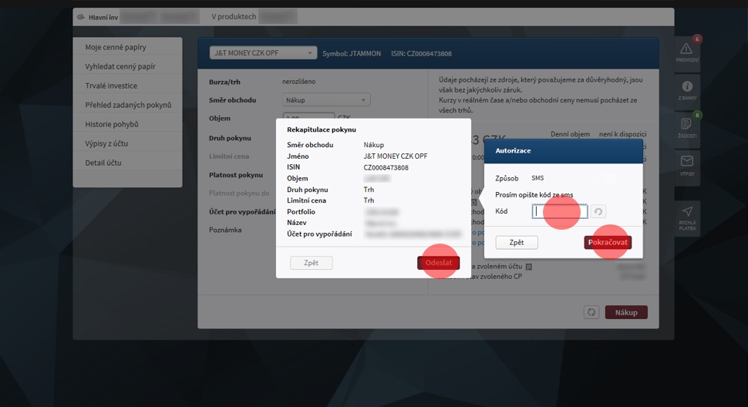Click Symbol: JTAMMON header text

pos(352,53)
